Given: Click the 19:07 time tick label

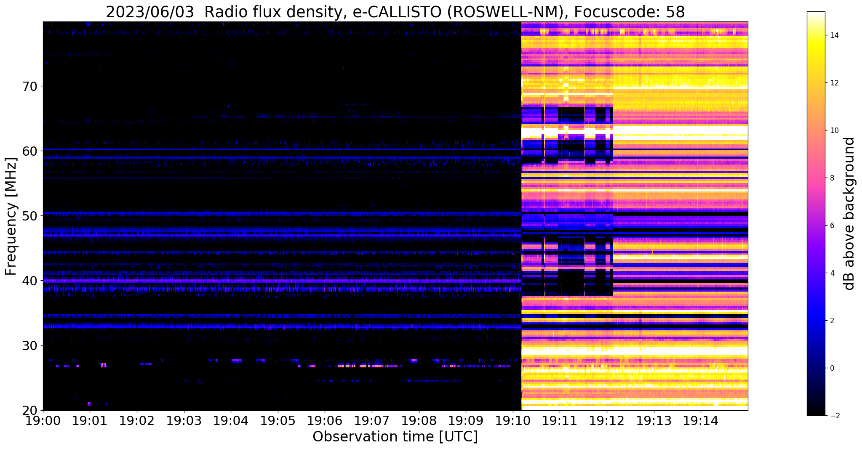Looking at the screenshot, I should click(x=372, y=420).
